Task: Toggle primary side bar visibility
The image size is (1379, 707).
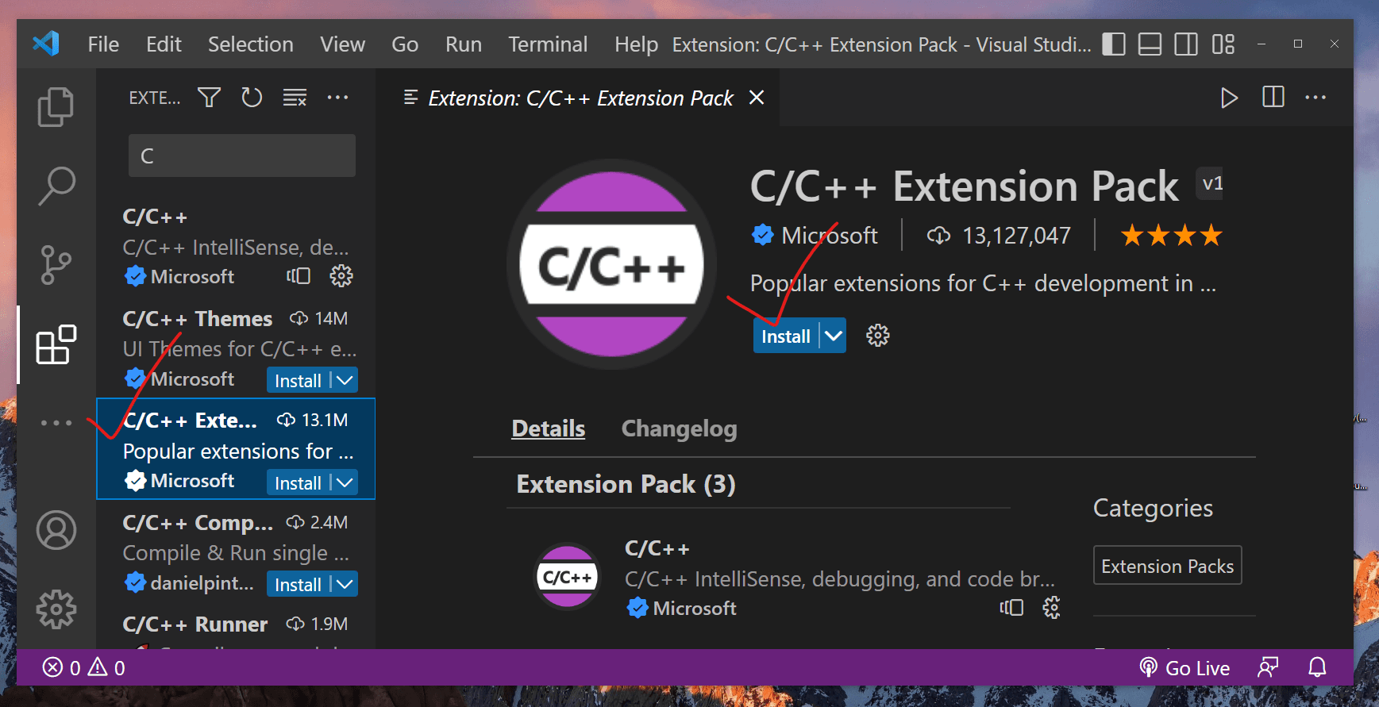Action: pos(1114,44)
